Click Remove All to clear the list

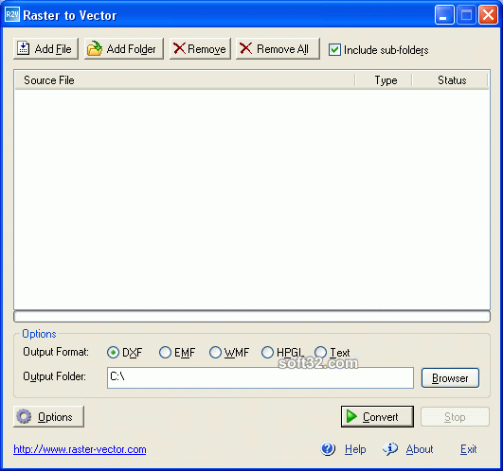click(278, 48)
